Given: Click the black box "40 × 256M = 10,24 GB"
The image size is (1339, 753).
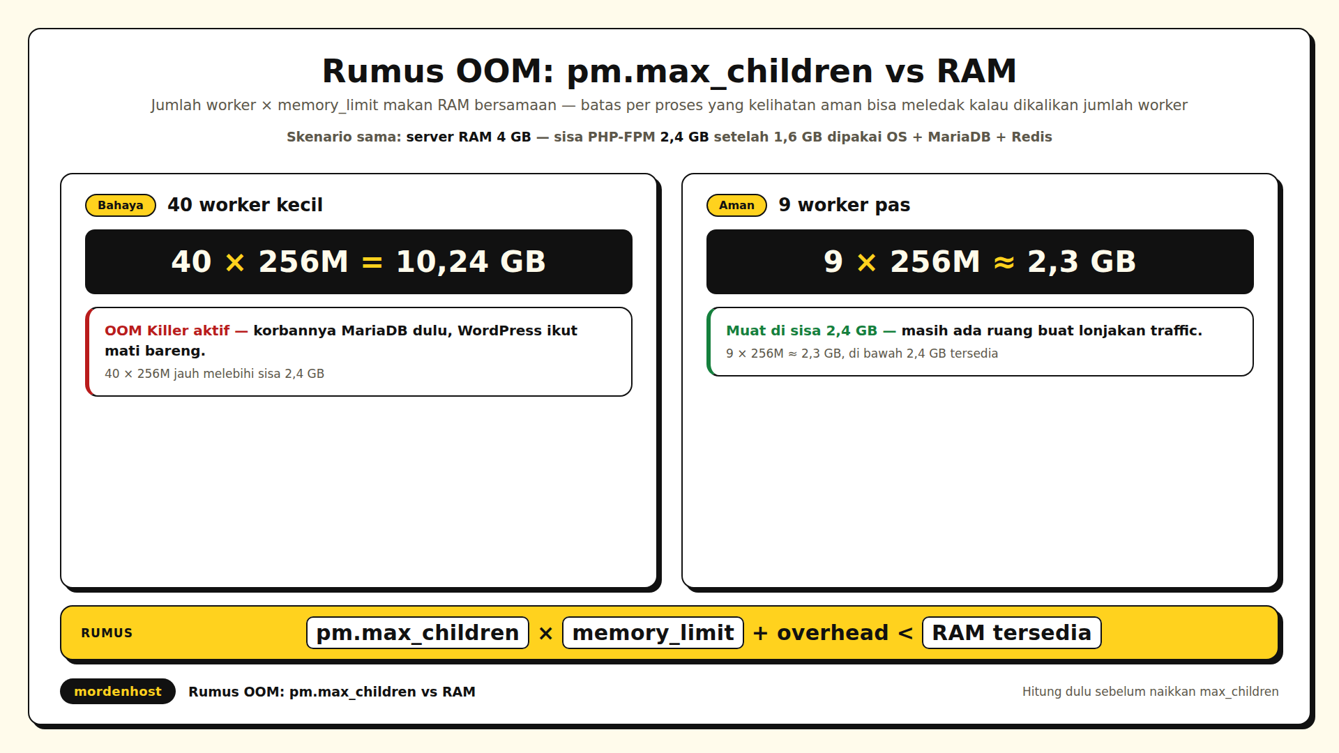Looking at the screenshot, I should tap(358, 261).
